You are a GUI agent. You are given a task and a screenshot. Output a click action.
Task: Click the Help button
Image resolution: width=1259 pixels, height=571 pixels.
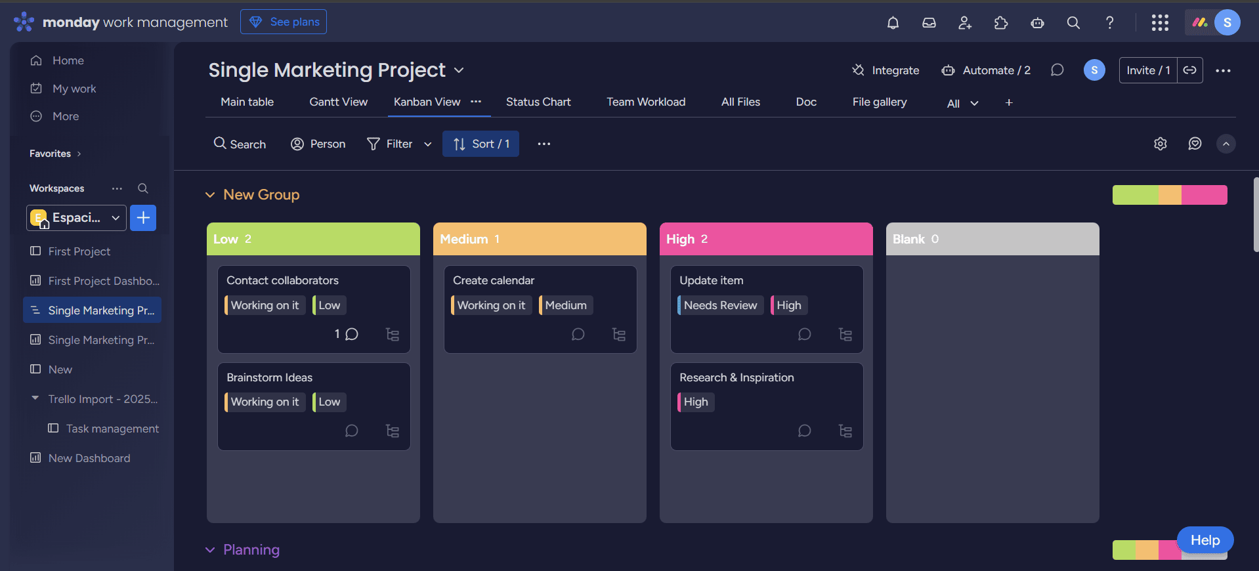coord(1205,540)
